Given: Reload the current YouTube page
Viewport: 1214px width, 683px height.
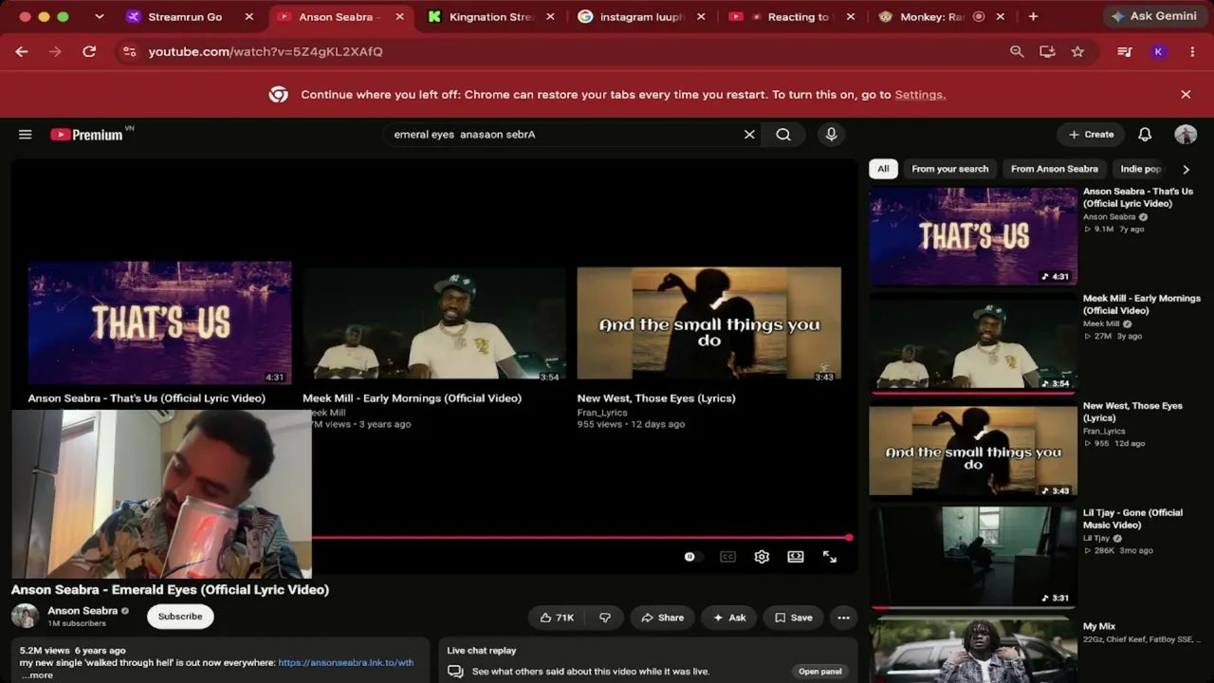Looking at the screenshot, I should [89, 51].
